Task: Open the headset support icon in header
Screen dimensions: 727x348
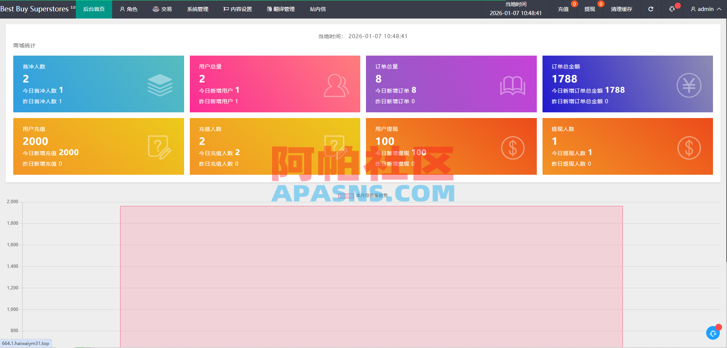Action: (672, 9)
